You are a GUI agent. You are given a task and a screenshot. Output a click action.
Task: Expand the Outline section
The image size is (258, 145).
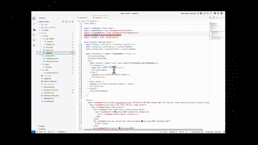tap(42, 126)
